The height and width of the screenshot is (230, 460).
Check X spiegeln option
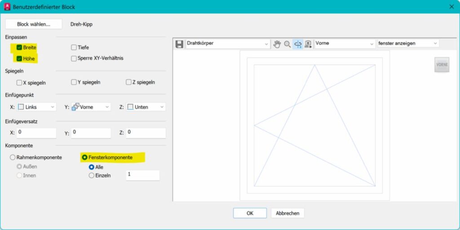(x=19, y=83)
